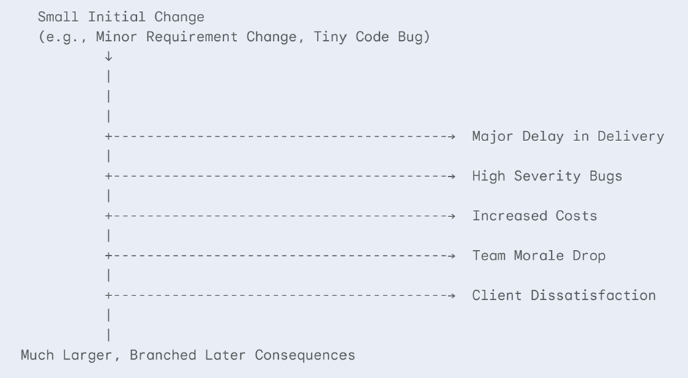Image resolution: width=688 pixels, height=378 pixels.
Task: Click arrowhead pointing to Increased Costs
Action: [x=452, y=216]
